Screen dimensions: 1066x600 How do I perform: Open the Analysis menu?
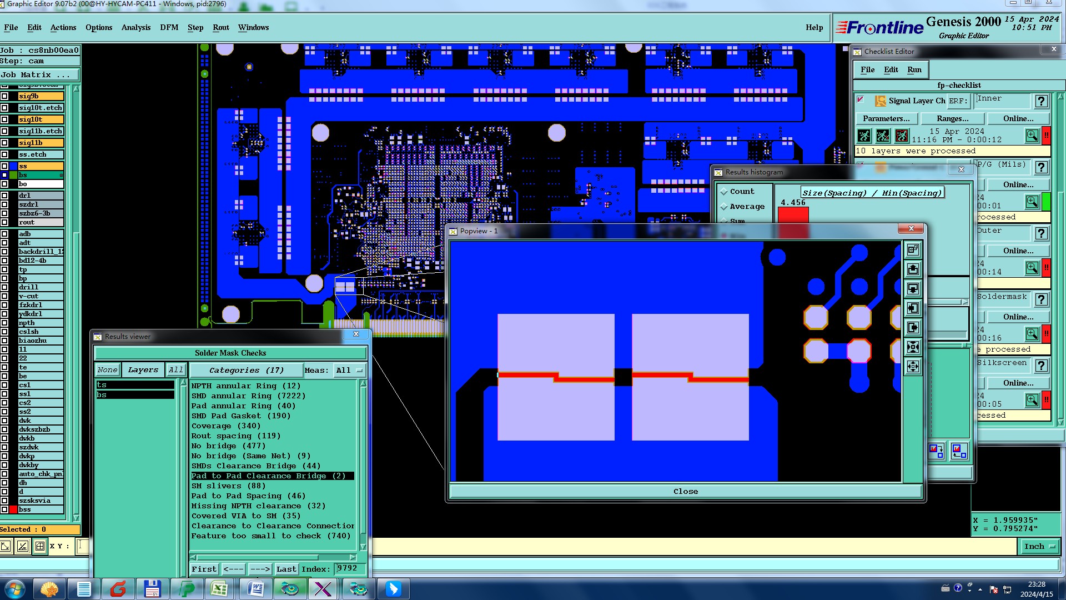[135, 27]
